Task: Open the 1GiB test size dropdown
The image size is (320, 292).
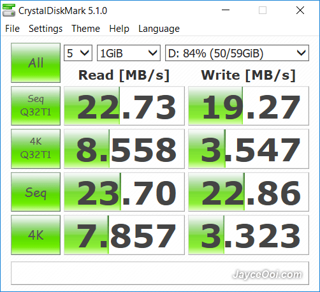Action: point(129,53)
